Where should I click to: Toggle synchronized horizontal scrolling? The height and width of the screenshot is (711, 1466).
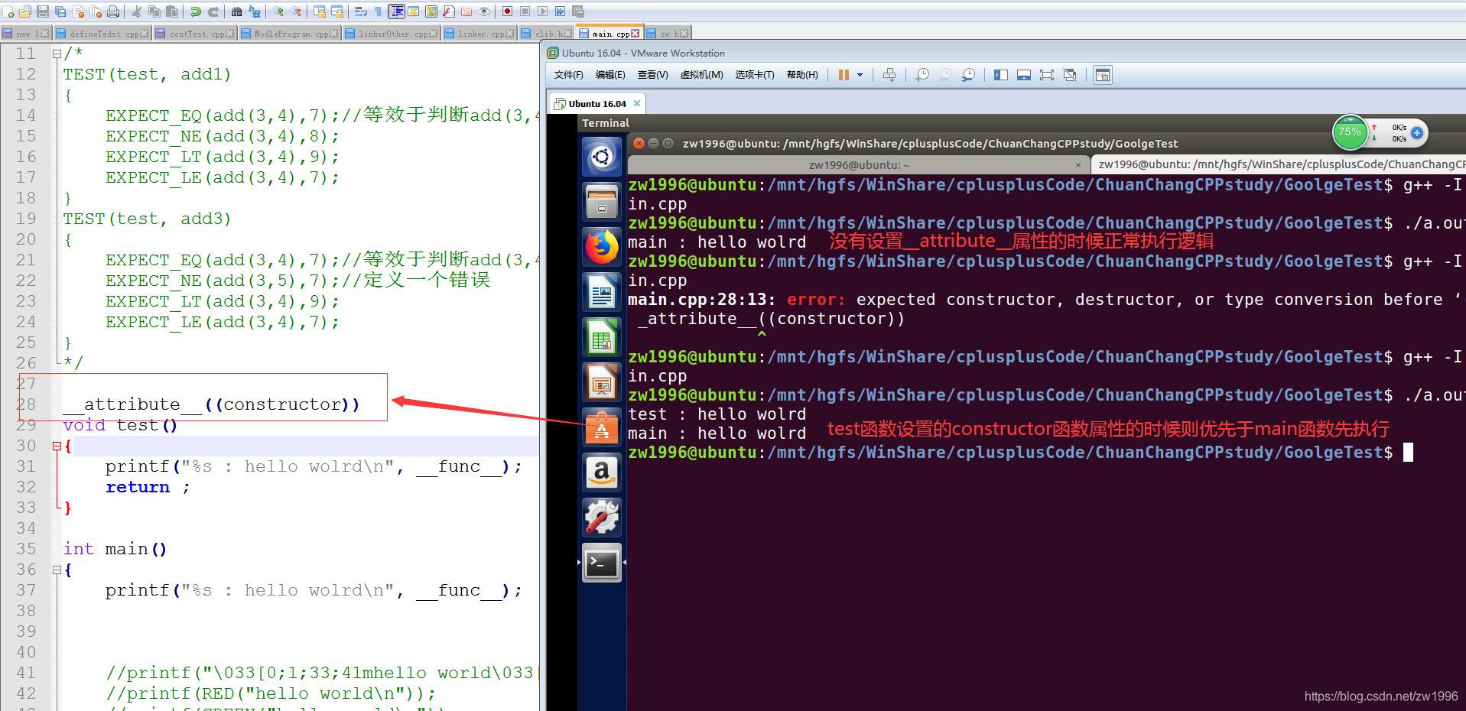(337, 11)
